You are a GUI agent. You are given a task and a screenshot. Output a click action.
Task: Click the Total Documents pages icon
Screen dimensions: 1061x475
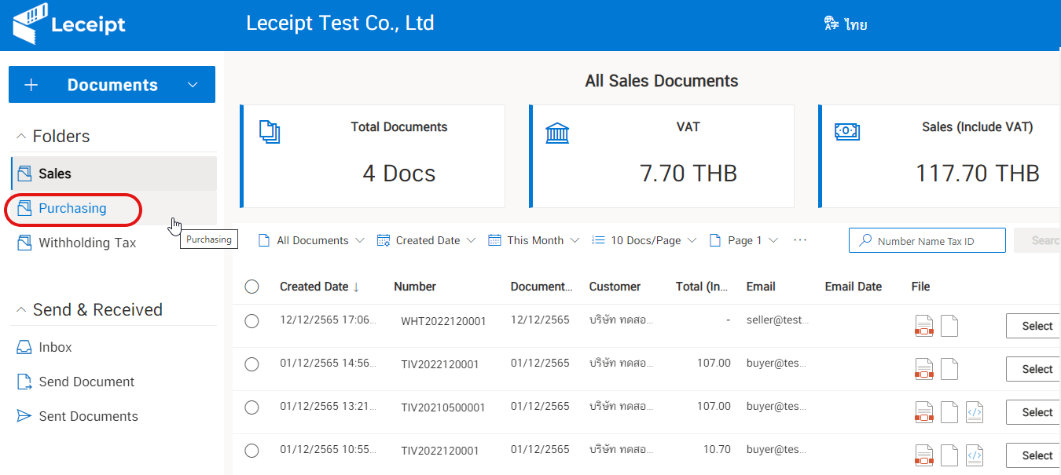click(x=270, y=132)
